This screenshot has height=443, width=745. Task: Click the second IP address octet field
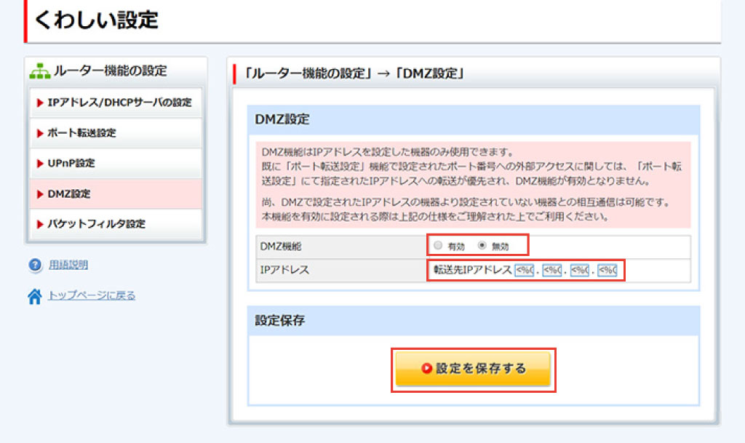pos(552,271)
